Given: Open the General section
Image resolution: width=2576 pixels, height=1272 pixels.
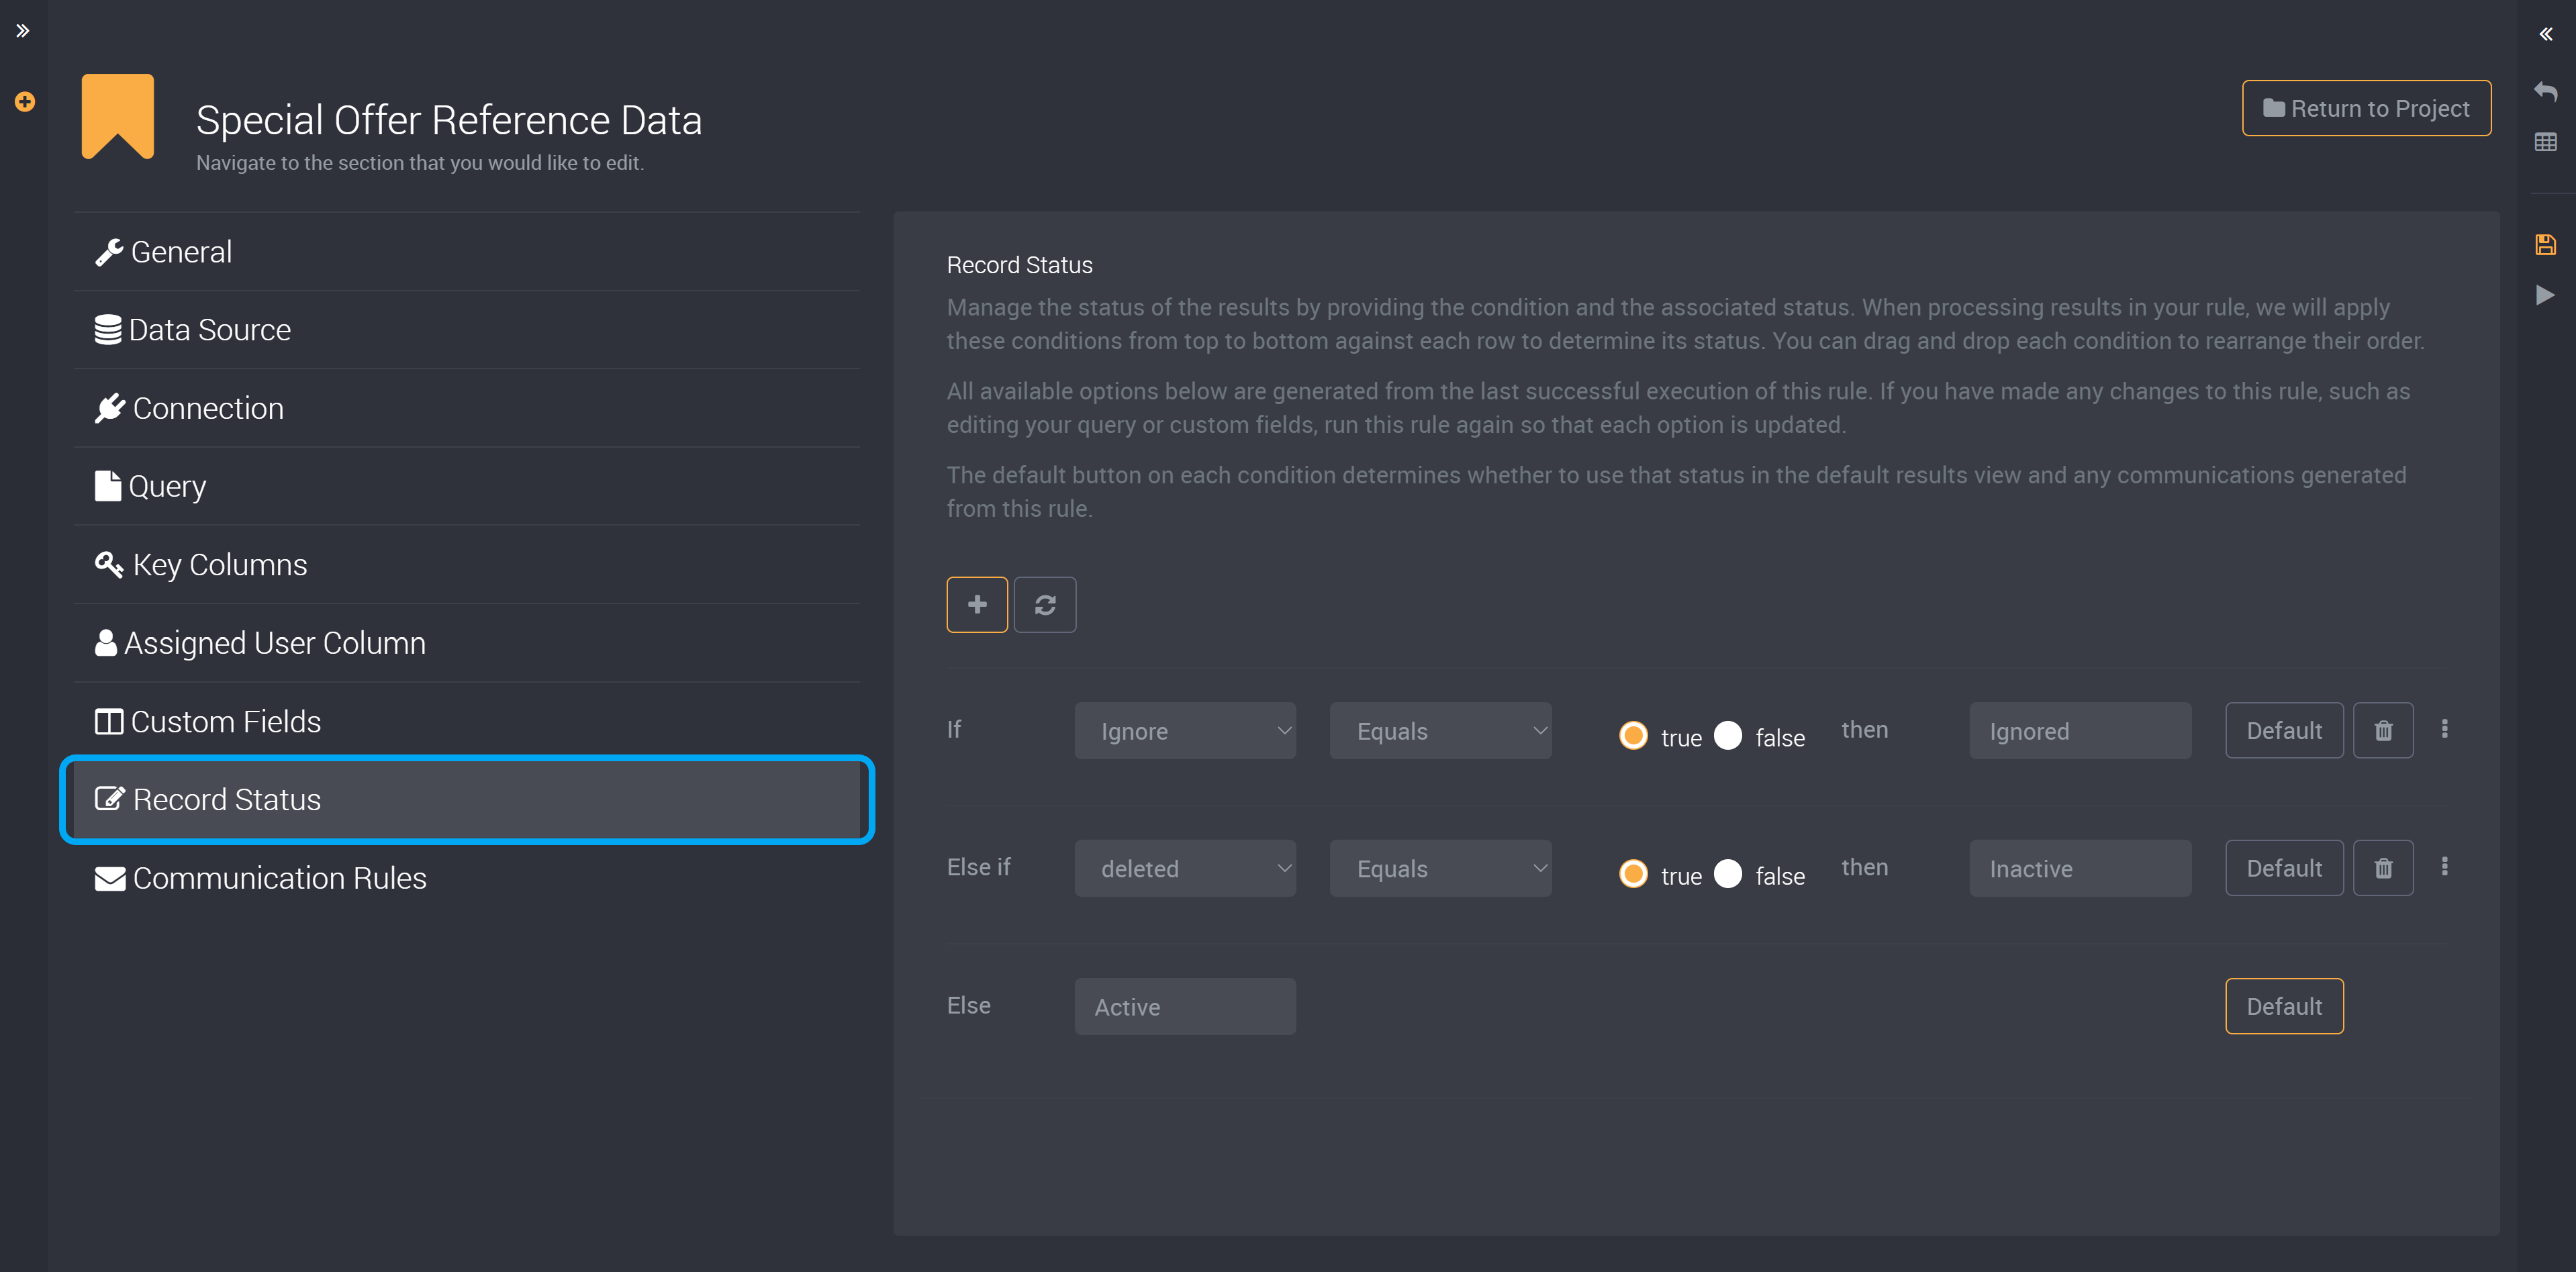Looking at the screenshot, I should [467, 252].
